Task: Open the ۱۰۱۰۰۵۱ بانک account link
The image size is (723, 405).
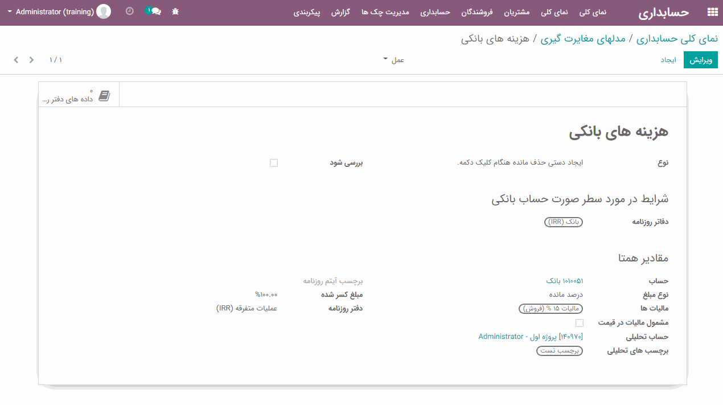Action: [x=564, y=281]
